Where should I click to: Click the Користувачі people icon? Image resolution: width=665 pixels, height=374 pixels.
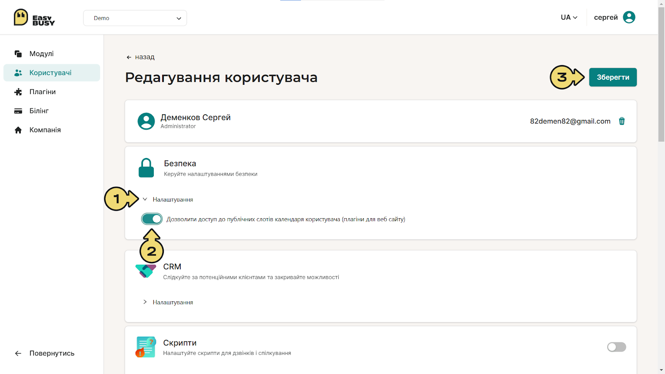(x=18, y=73)
